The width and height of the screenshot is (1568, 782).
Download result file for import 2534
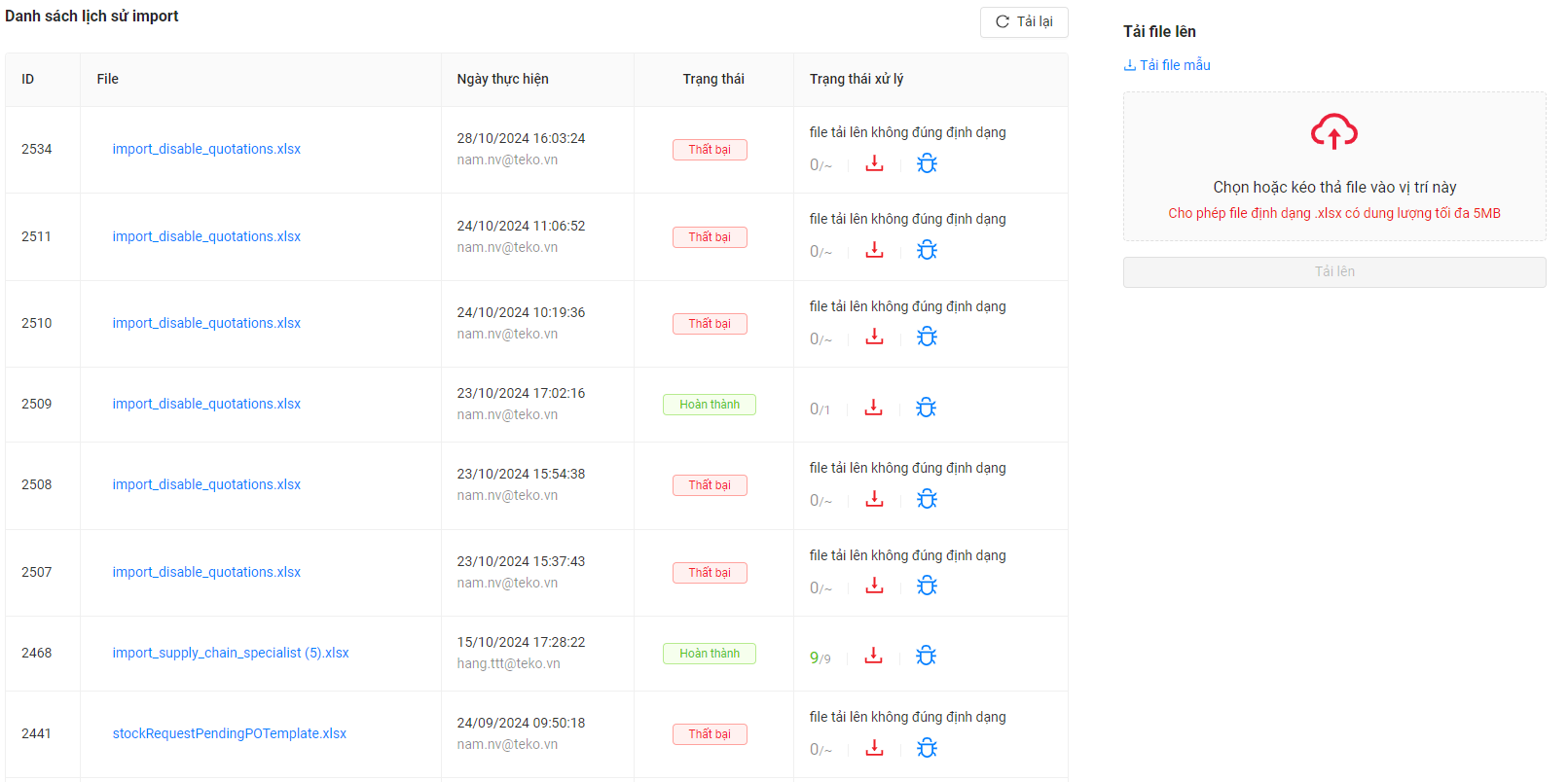click(874, 163)
